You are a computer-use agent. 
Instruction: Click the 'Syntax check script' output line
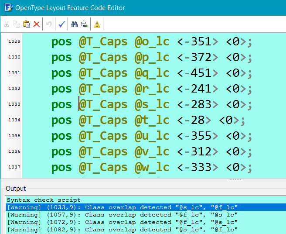click(x=44, y=200)
